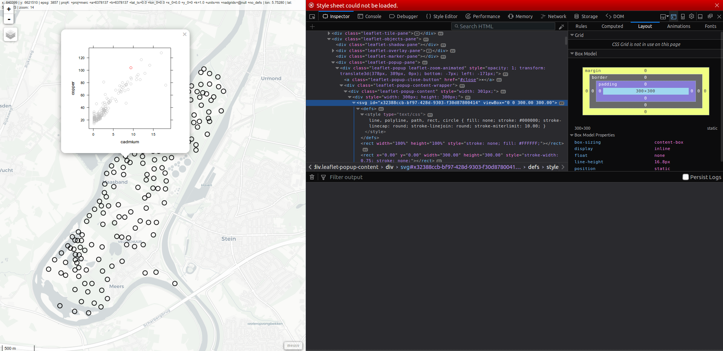
Task: Select the eyedropper icon beside Search HTML
Action: click(x=561, y=26)
